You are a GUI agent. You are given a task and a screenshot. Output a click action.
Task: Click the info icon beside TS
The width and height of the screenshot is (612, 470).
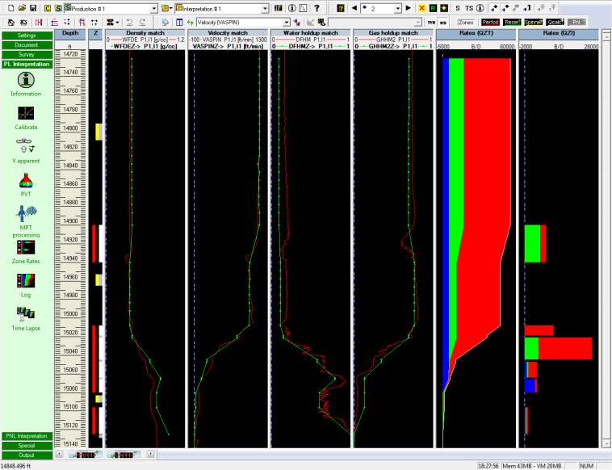[480, 8]
